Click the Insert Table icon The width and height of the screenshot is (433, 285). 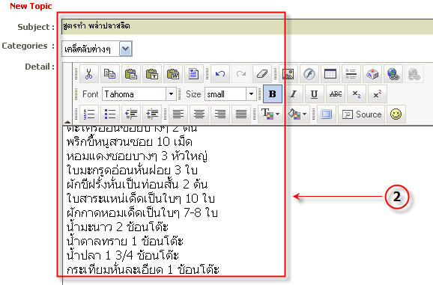pyautogui.click(x=330, y=74)
